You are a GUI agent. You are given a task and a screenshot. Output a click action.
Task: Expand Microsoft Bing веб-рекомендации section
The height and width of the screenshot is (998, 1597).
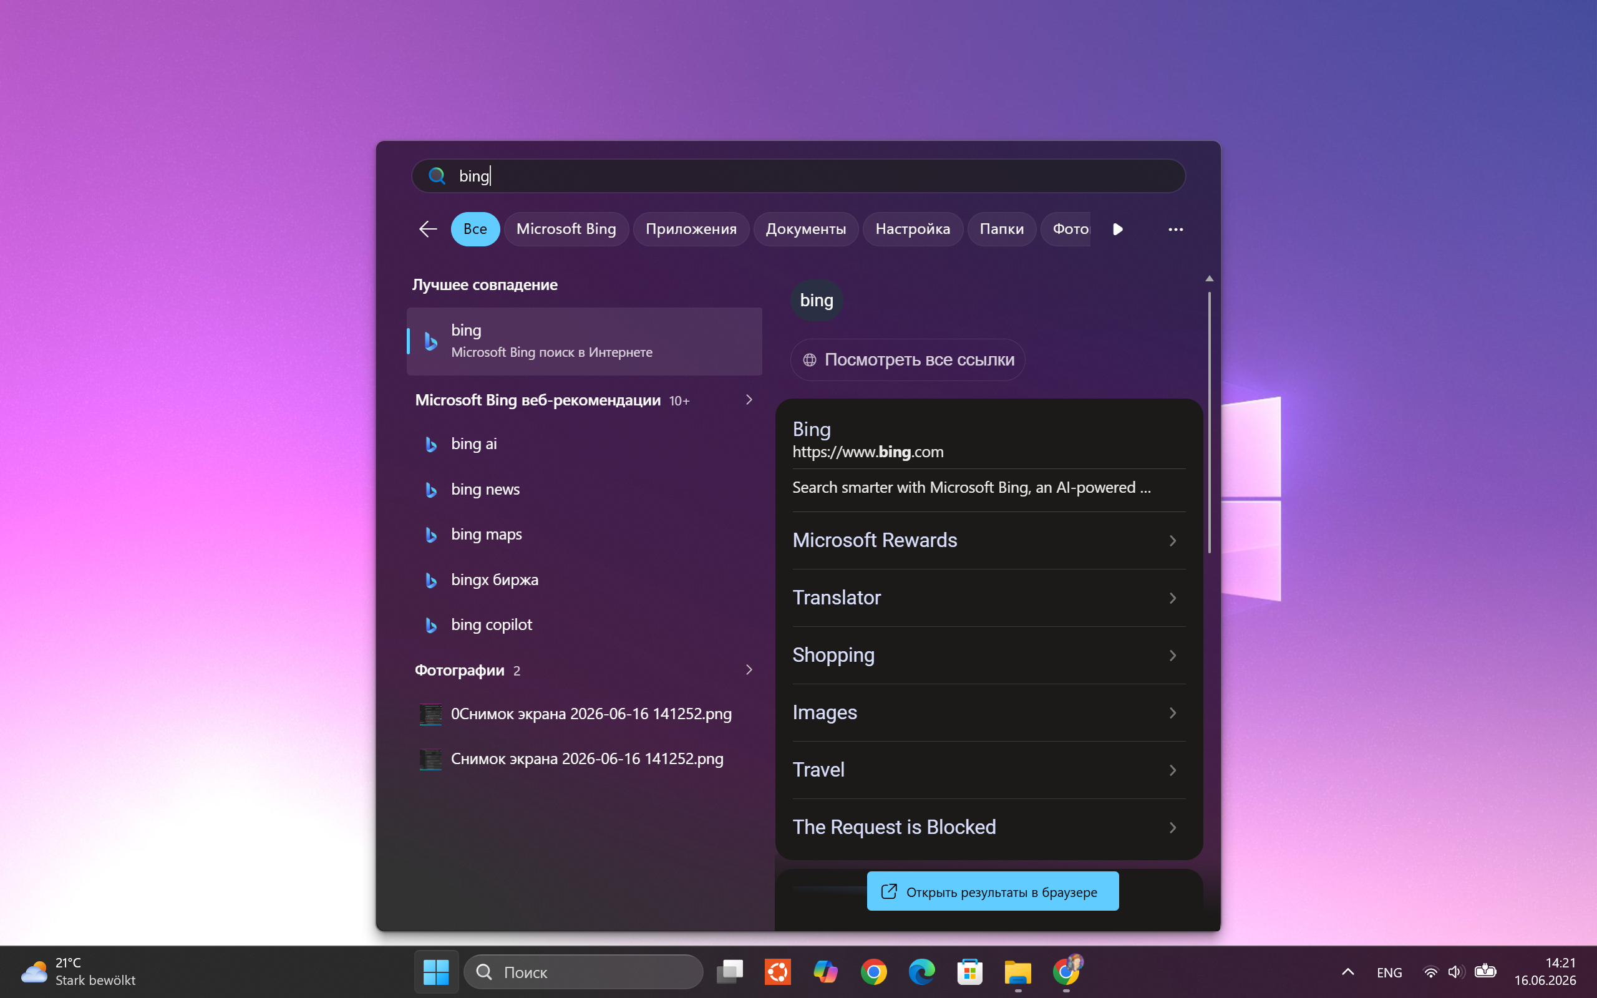pos(749,400)
